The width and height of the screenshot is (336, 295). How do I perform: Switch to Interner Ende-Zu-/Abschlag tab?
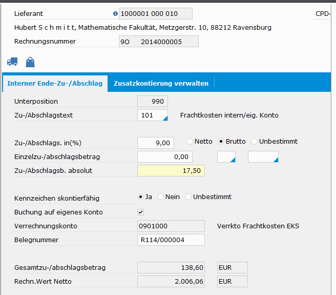[55, 84]
